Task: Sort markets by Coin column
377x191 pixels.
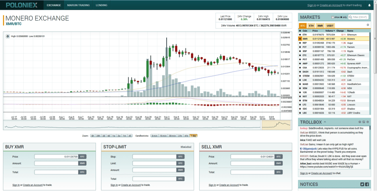Action: pos(305,31)
